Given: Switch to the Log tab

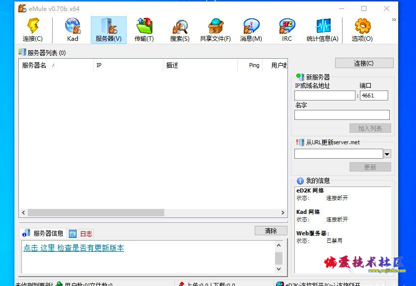Looking at the screenshot, I should [x=80, y=234].
